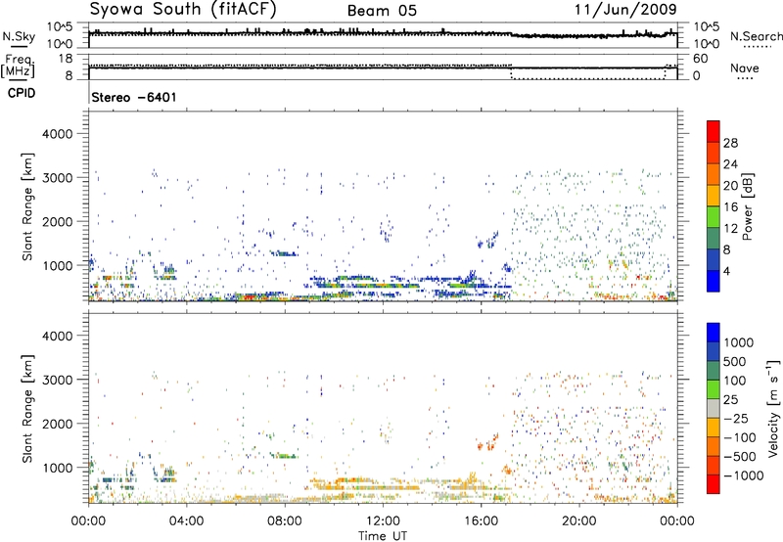
Task: Select the "12:00" time tick label
Action: [x=383, y=521]
